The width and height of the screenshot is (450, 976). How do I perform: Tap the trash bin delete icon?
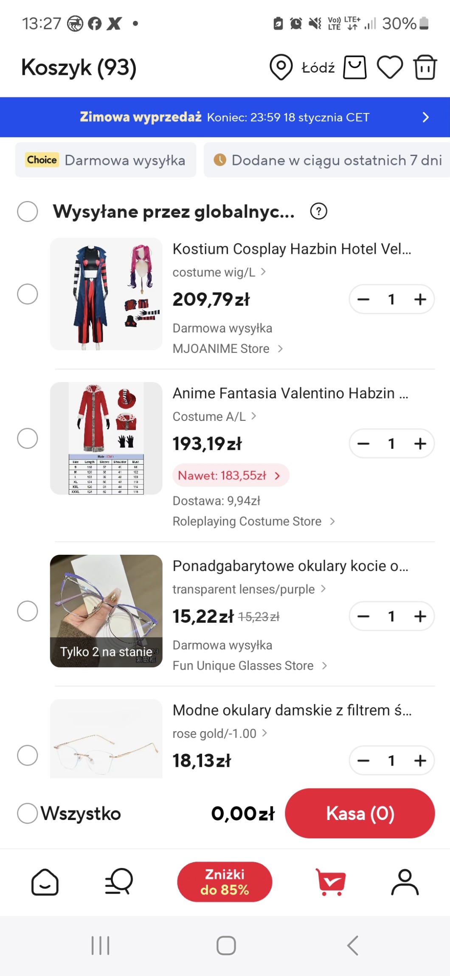coord(425,67)
